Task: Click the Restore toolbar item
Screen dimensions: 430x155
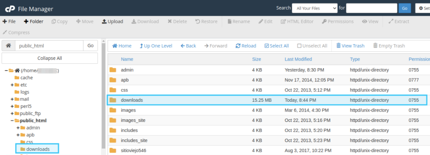Action: pyautogui.click(x=206, y=21)
